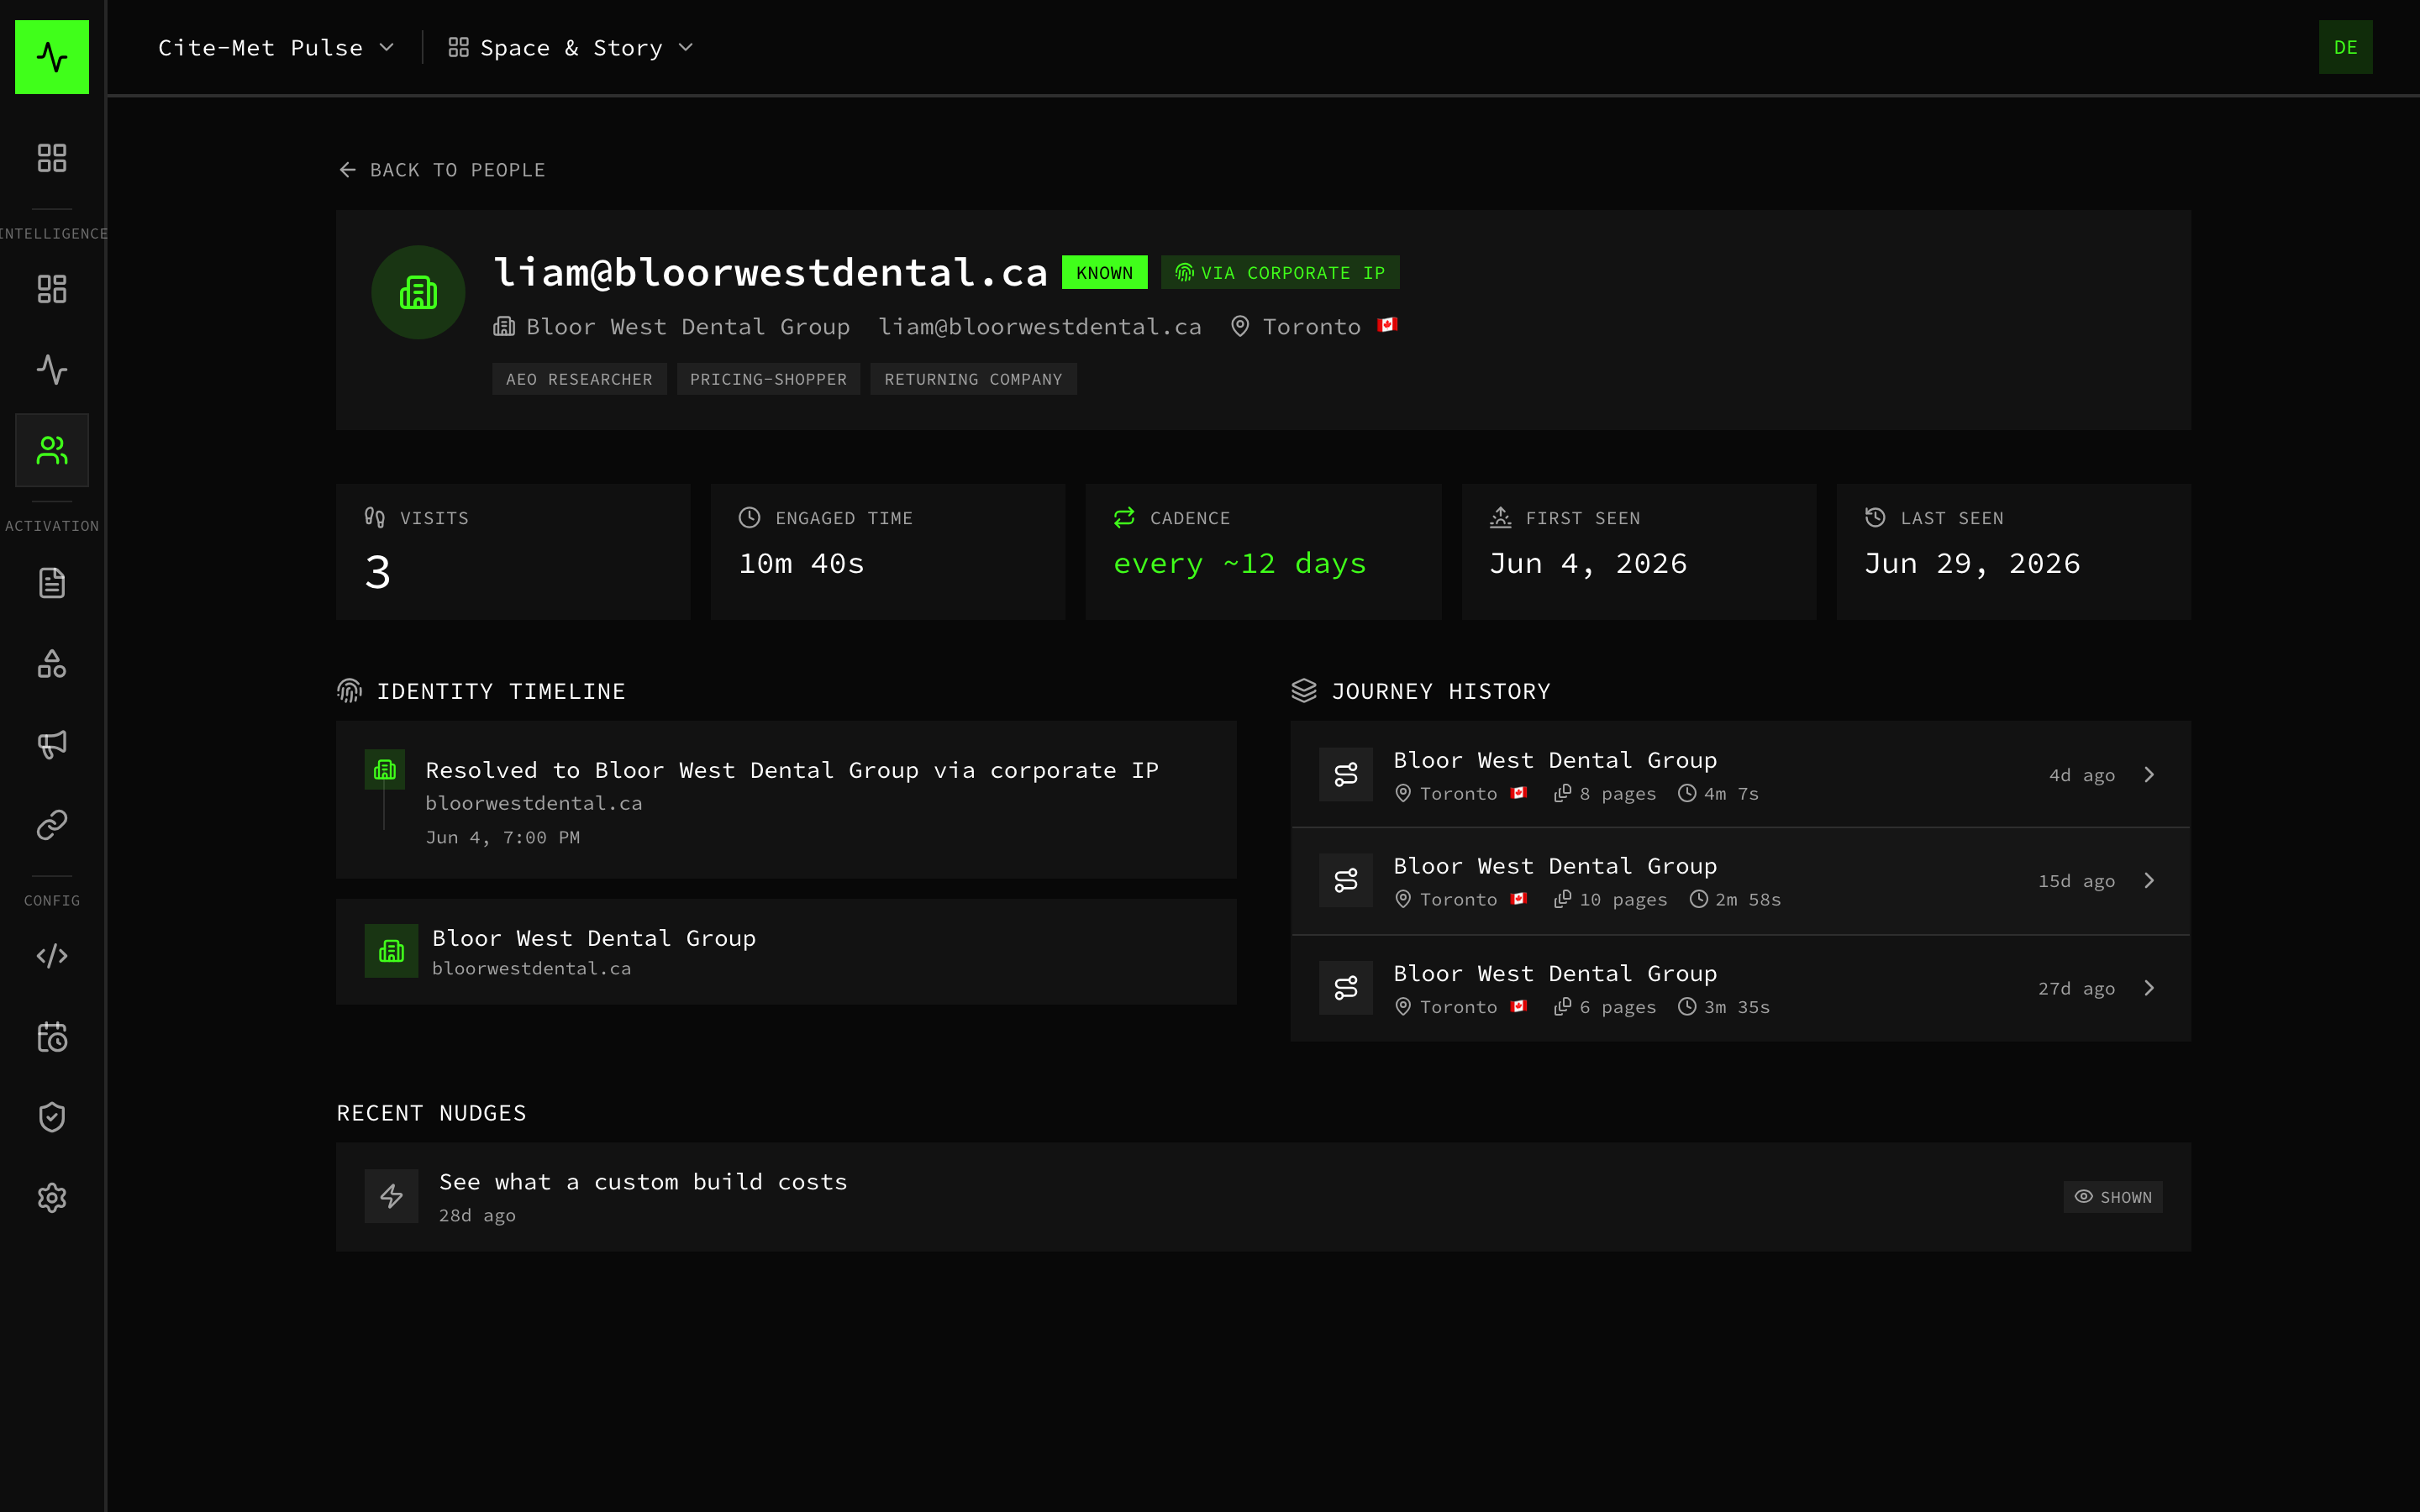Click the 'Jun 4, 2026' first seen value
Screen dimensions: 2420x1512
point(1588,564)
